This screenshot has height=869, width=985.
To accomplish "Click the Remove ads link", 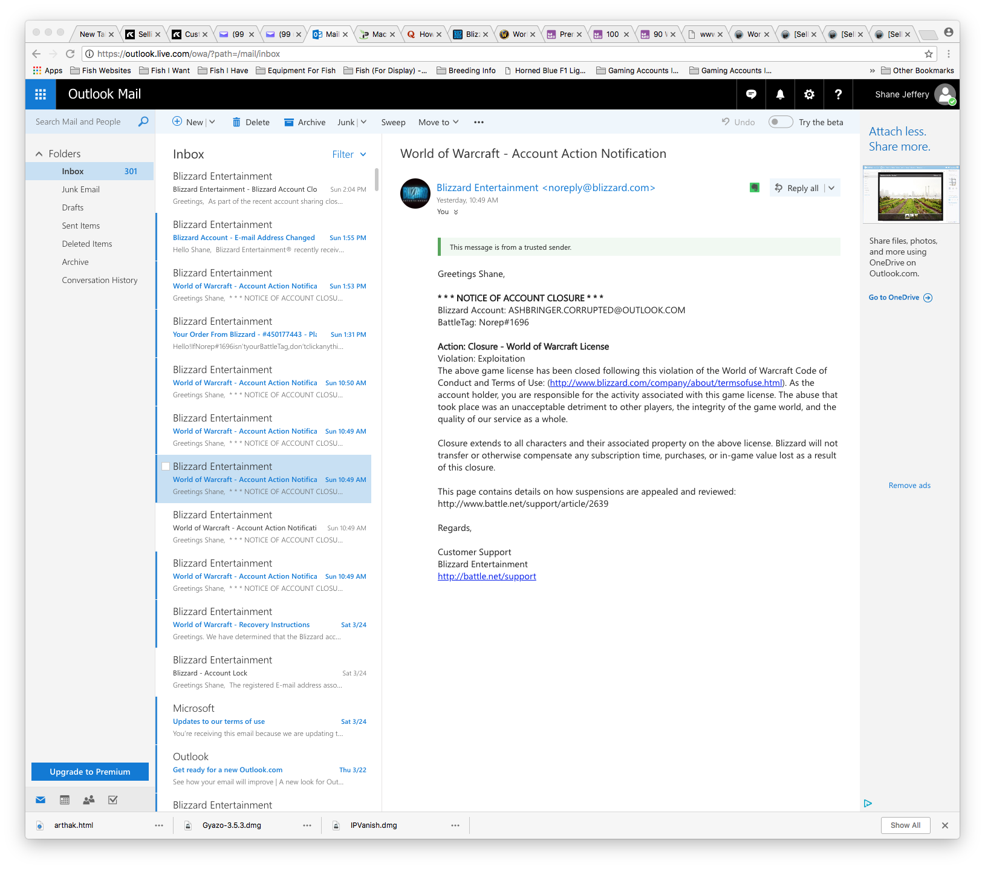I will tap(909, 486).
